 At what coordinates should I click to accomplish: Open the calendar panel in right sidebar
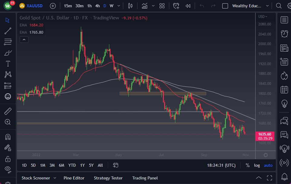284,89
